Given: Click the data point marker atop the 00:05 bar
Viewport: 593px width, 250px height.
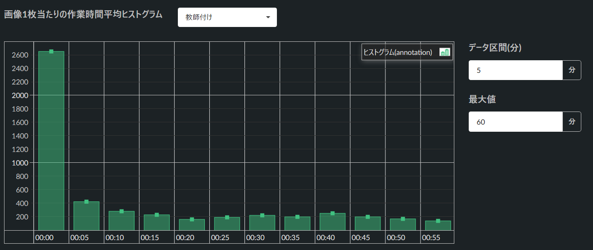Looking at the screenshot, I should 86,201.
